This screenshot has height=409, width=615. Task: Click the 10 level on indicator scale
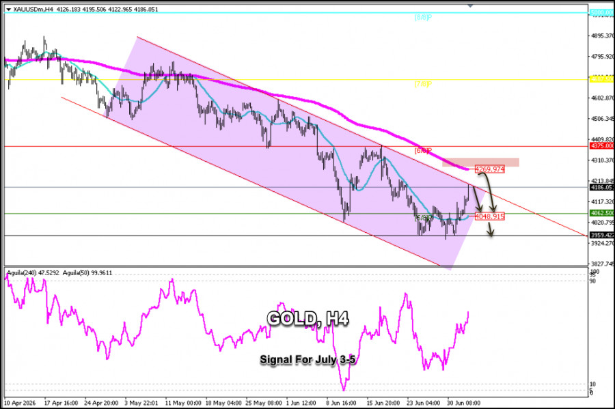pos(592,384)
